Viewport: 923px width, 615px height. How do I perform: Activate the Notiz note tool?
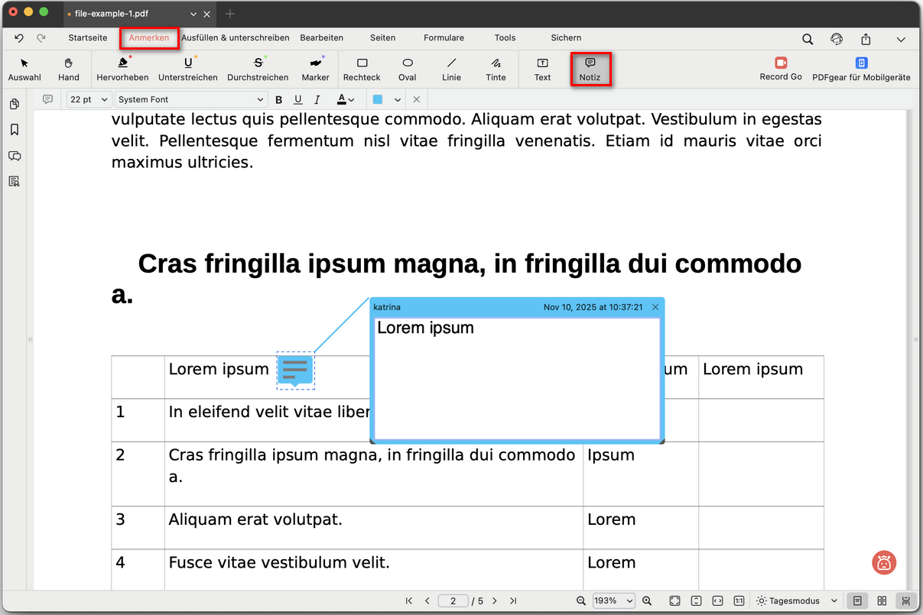tap(590, 69)
